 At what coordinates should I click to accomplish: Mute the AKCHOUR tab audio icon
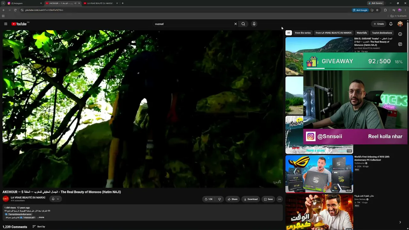tap(75, 3)
